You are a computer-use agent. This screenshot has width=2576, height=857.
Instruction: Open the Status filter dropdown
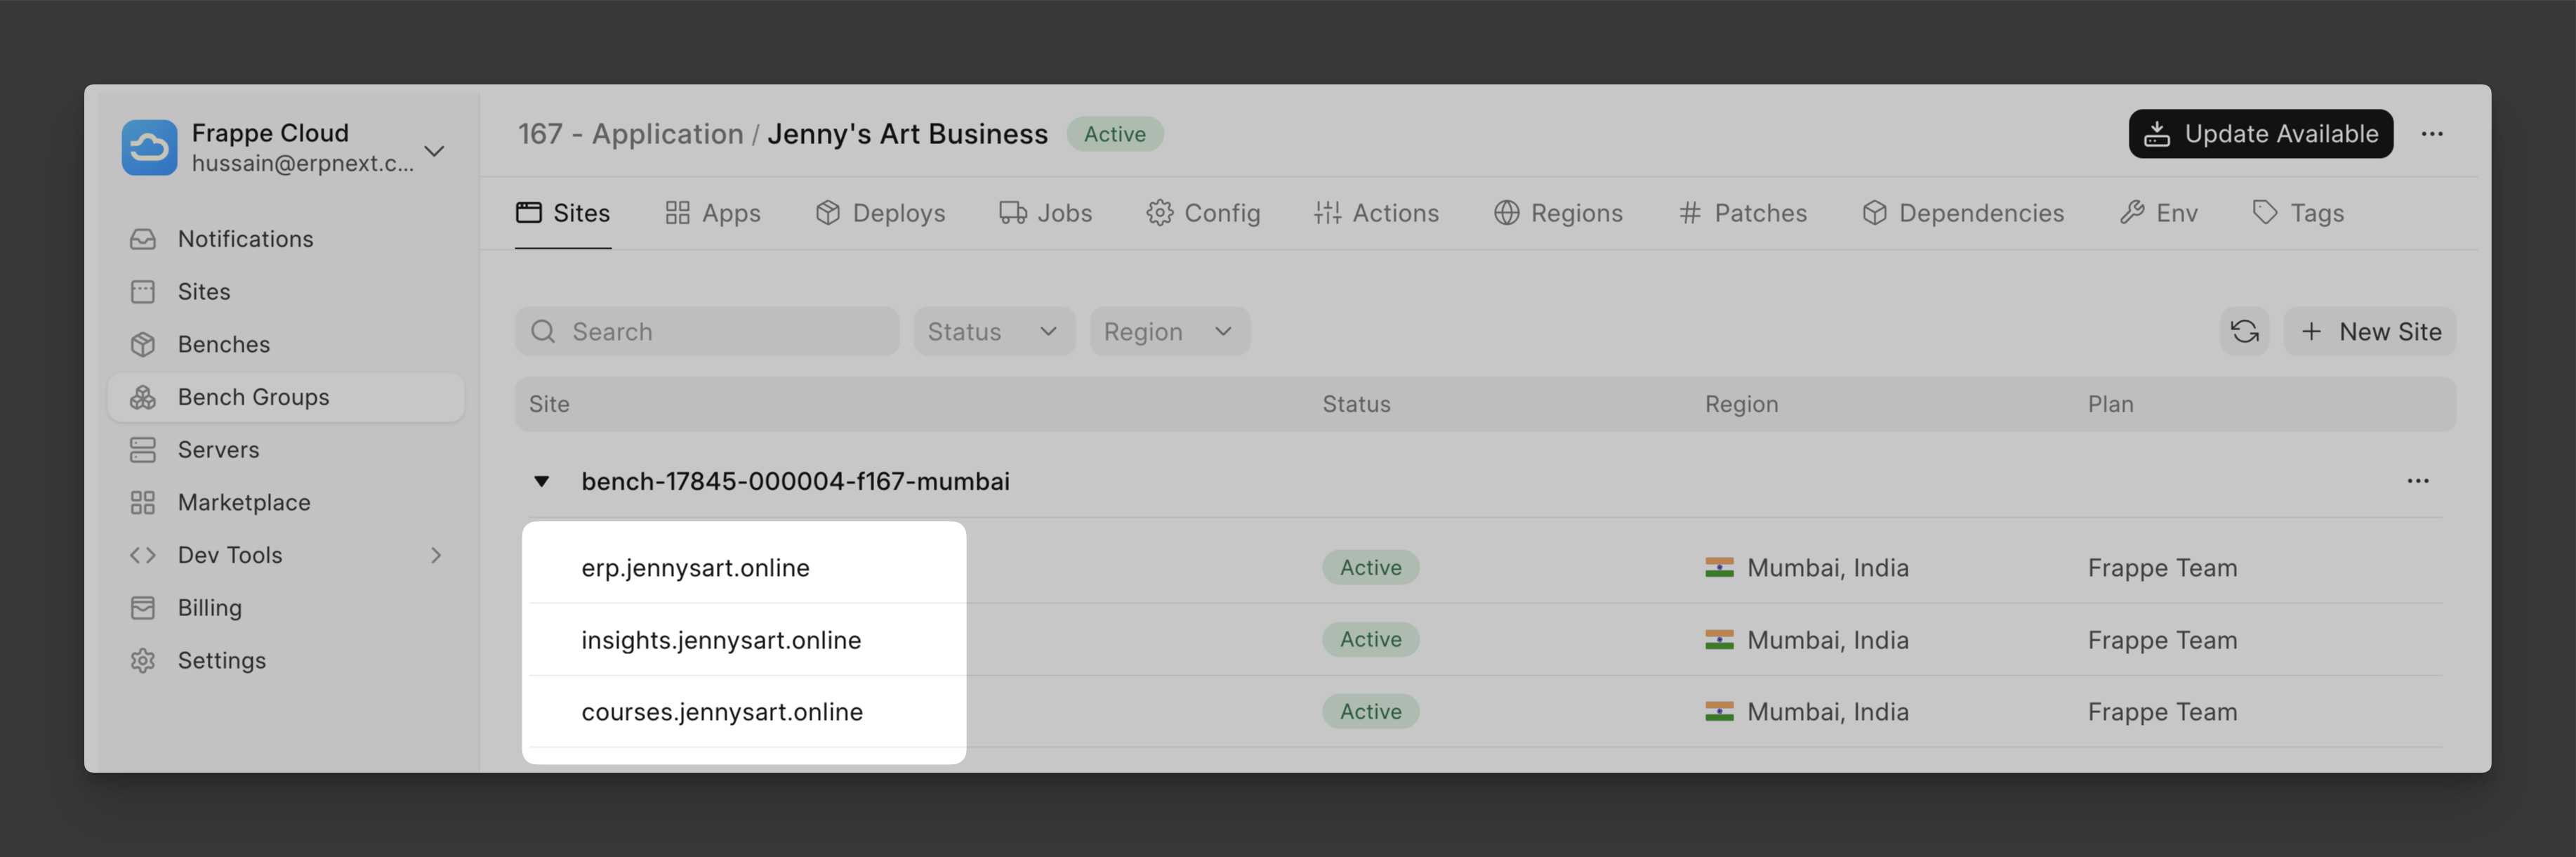pos(994,331)
